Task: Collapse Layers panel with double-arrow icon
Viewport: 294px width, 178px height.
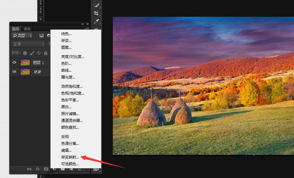Action: tap(82, 24)
